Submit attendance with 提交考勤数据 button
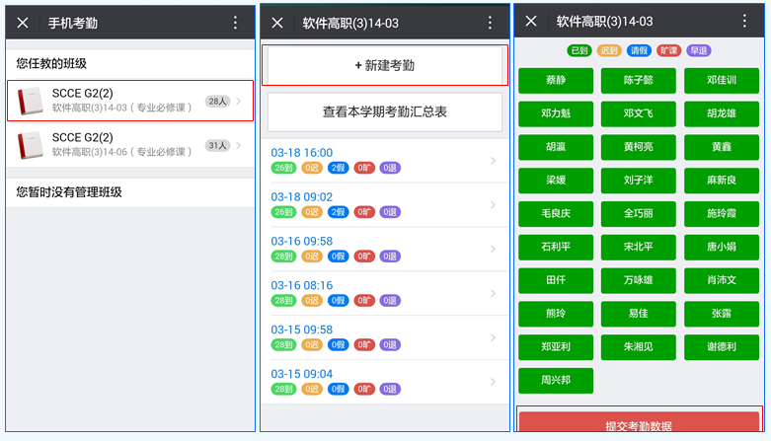Screen dimensions: 771x441 click(x=639, y=422)
